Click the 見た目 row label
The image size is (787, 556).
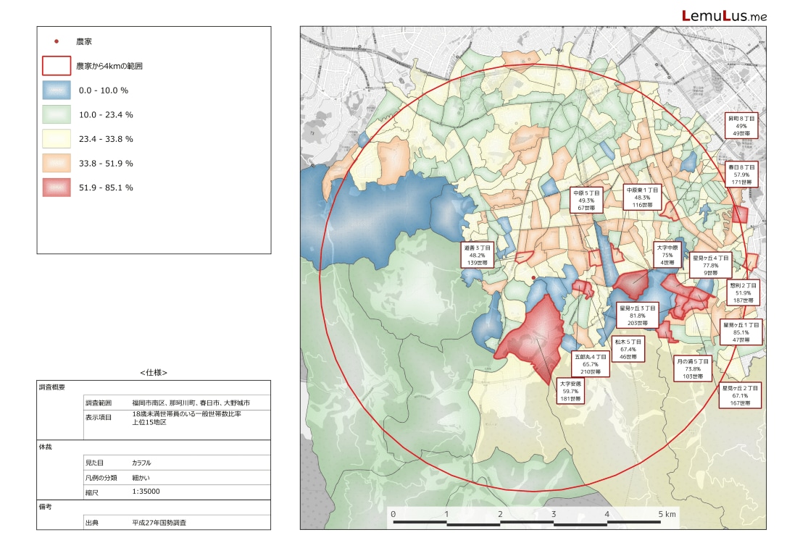pos(94,463)
